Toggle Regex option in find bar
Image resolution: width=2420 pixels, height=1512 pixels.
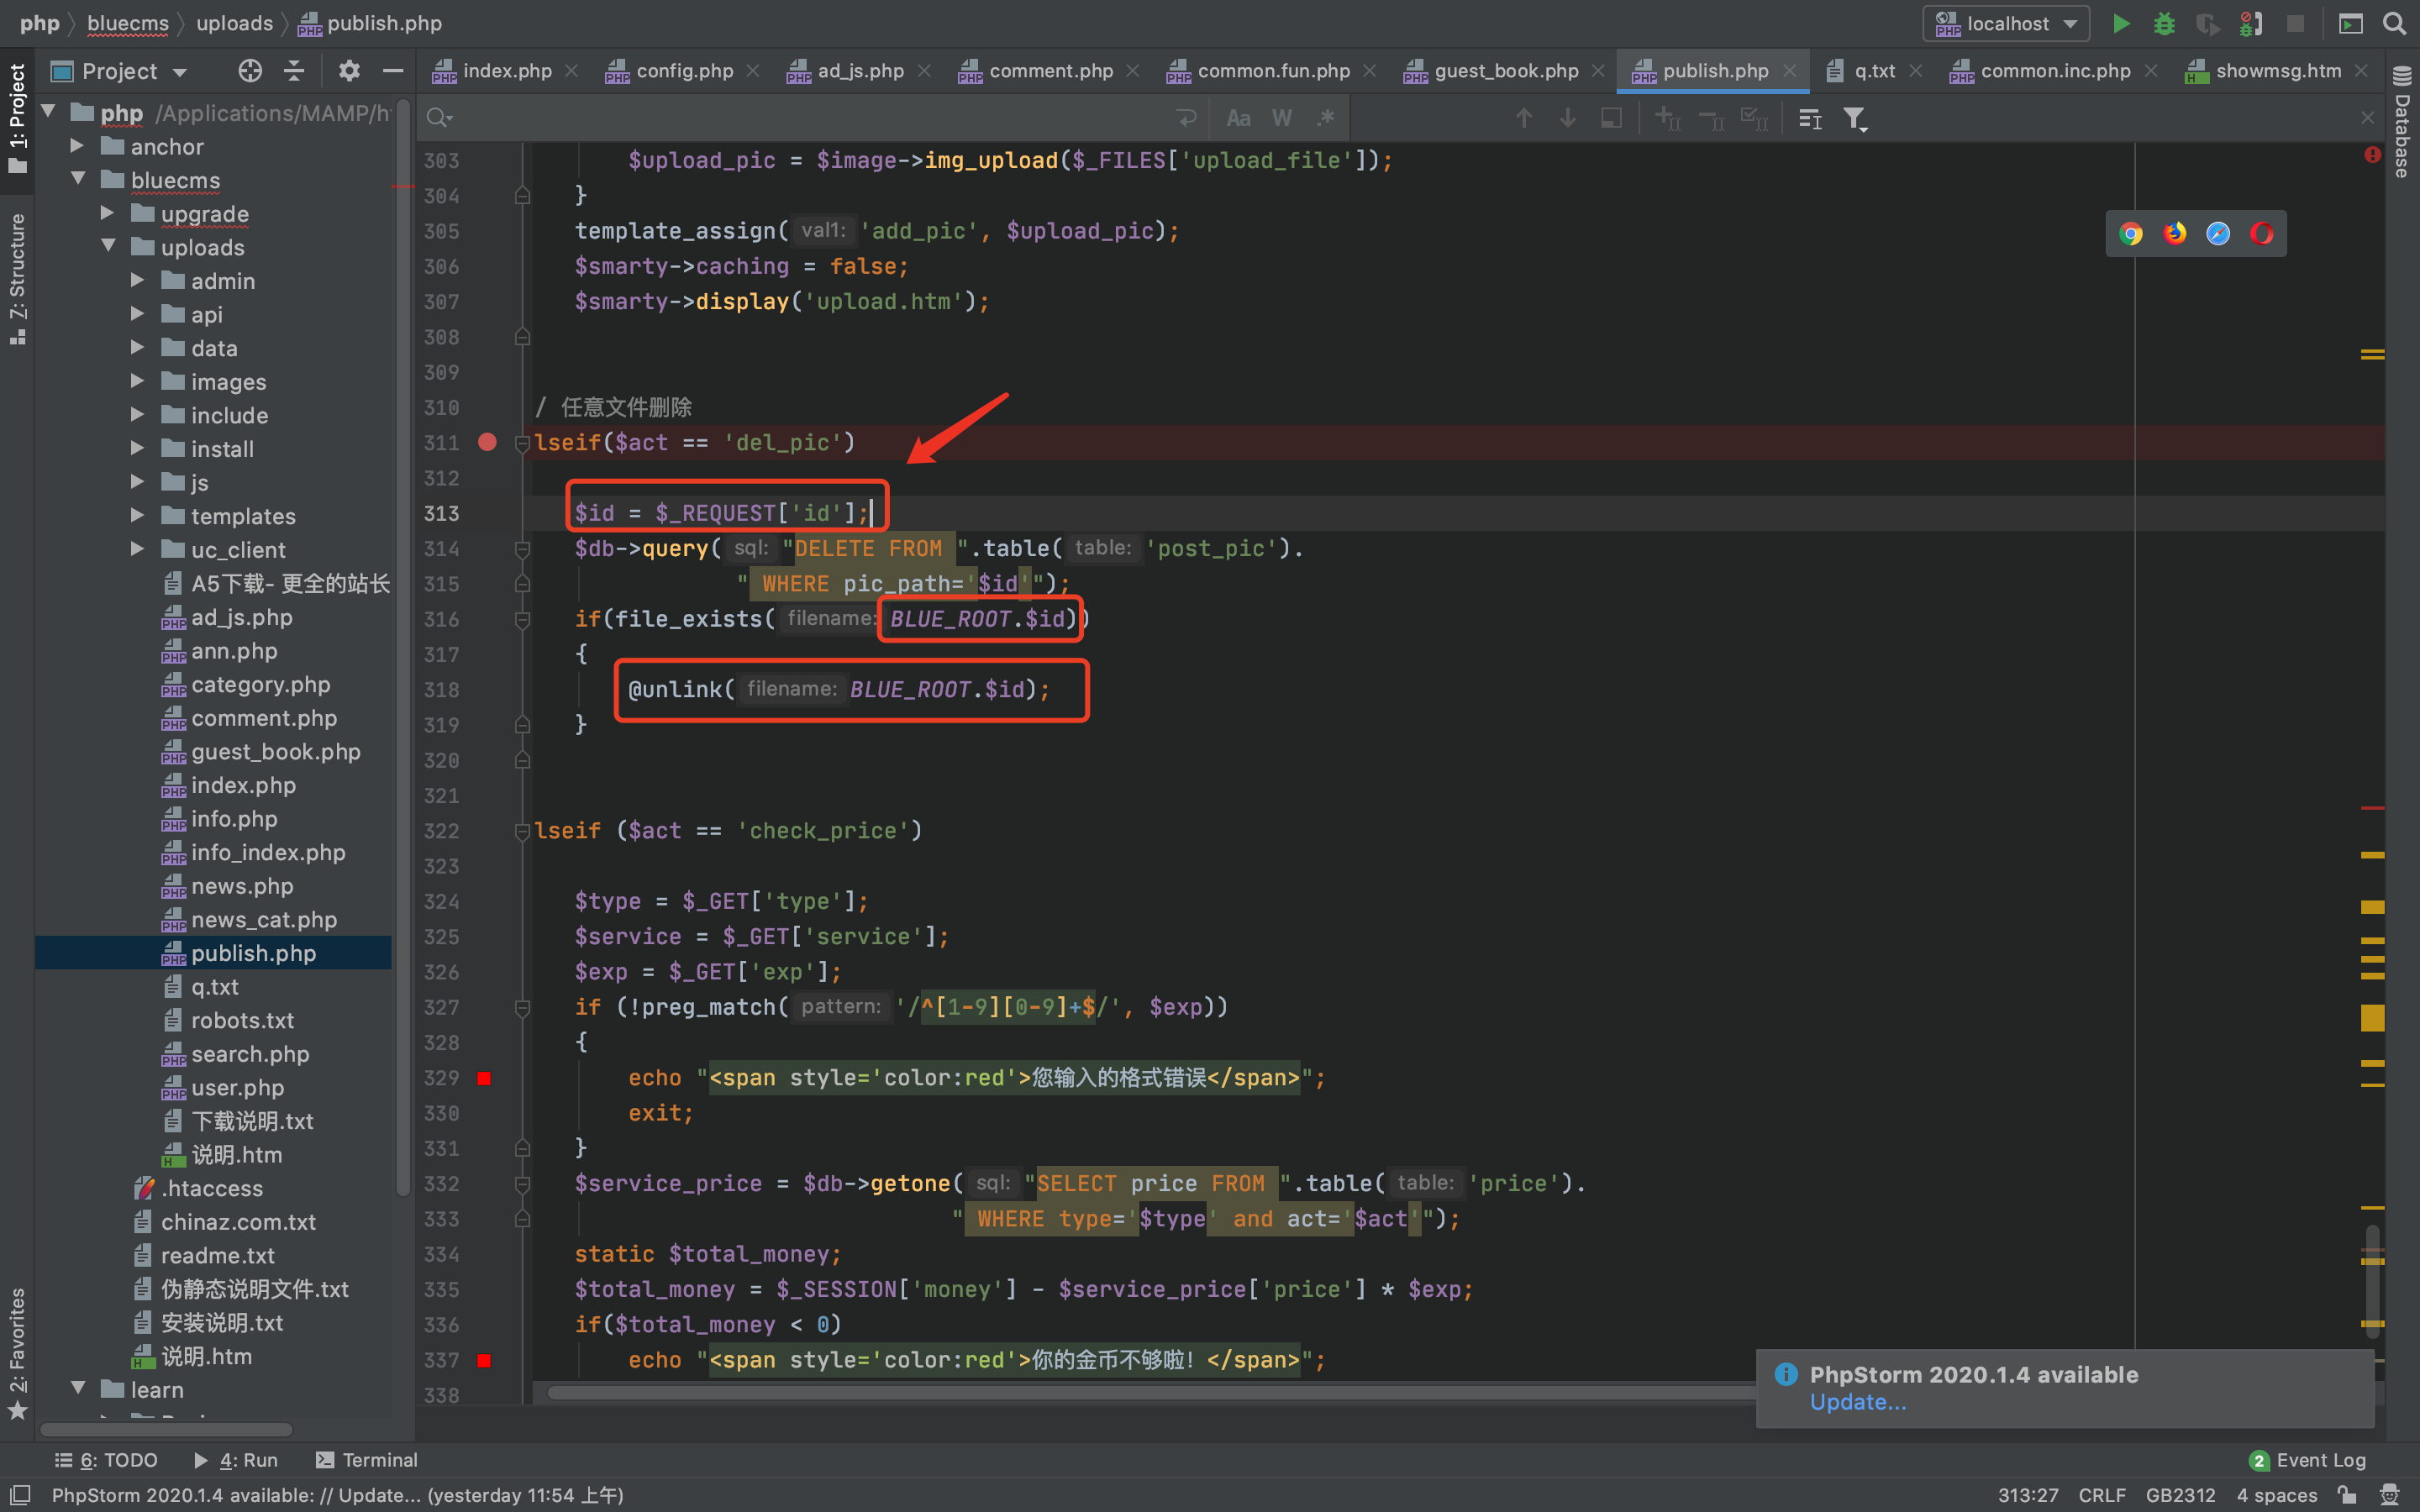(x=1326, y=119)
